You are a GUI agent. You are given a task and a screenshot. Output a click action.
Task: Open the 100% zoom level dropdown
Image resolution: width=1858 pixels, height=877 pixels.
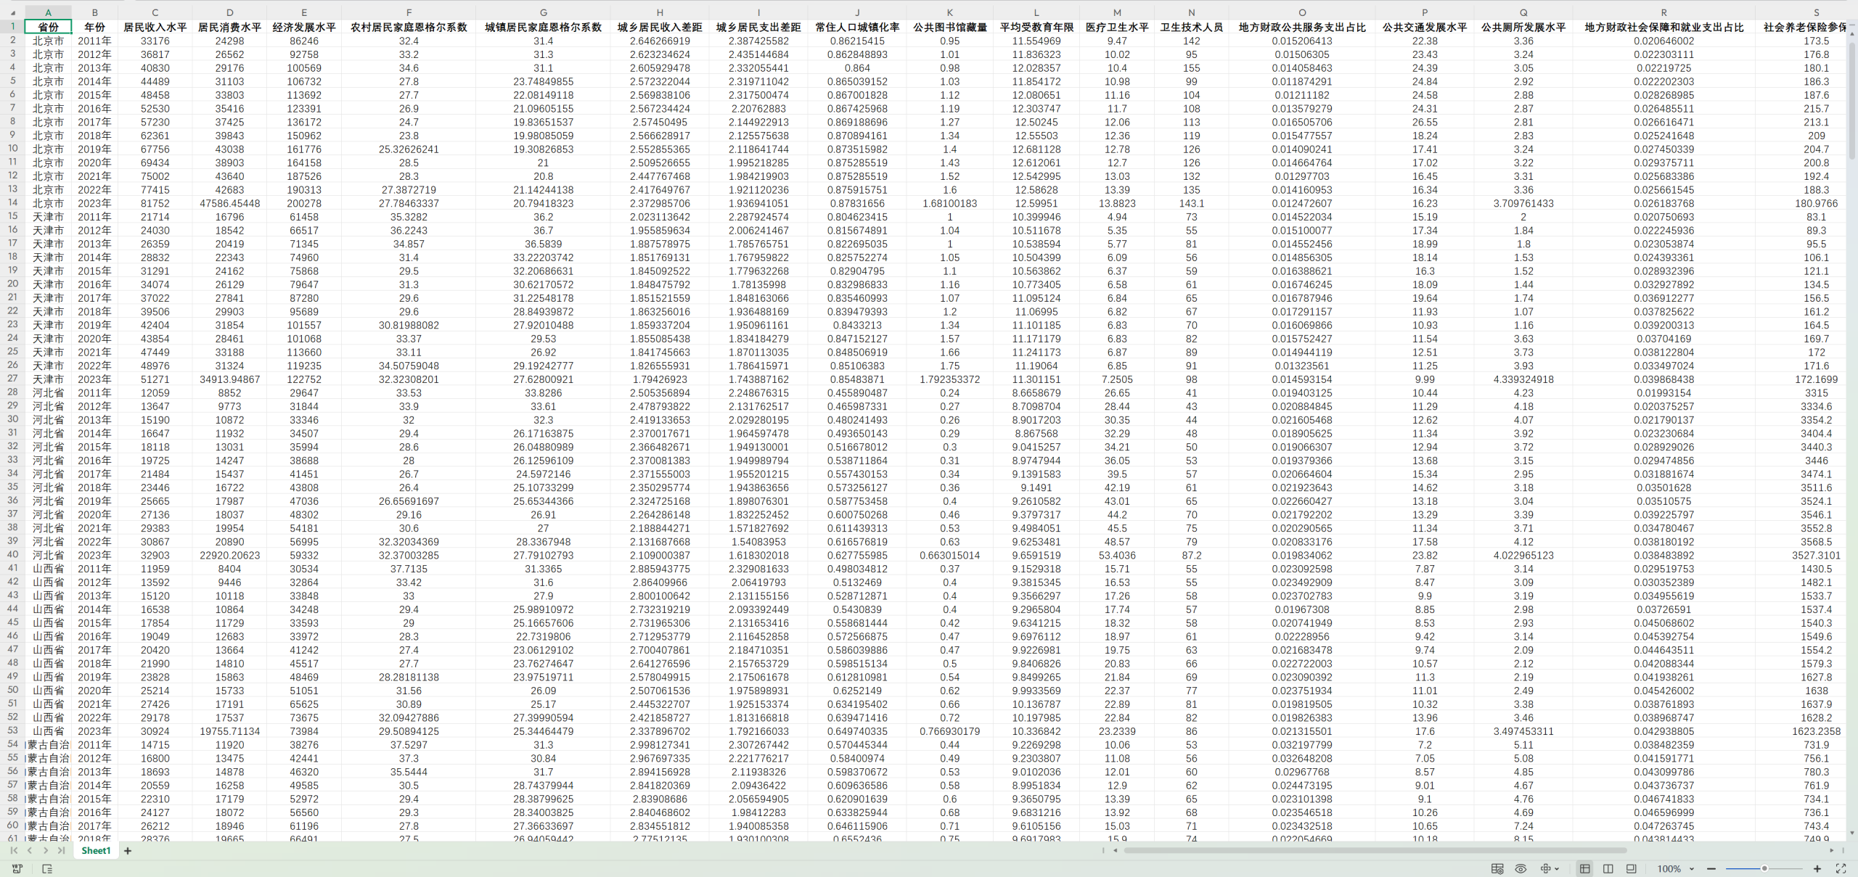1675,868
